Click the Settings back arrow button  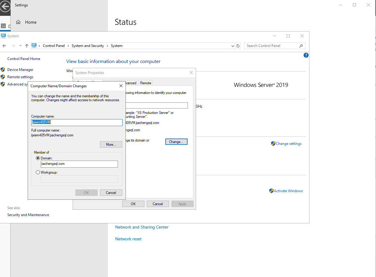pyautogui.click(x=5, y=6)
